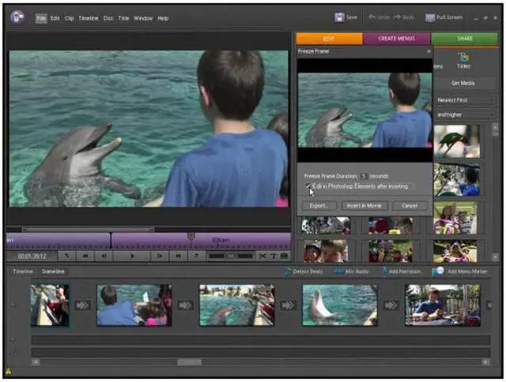The height and width of the screenshot is (382, 506).
Task: Click the Save disk icon
Action: pyautogui.click(x=339, y=17)
